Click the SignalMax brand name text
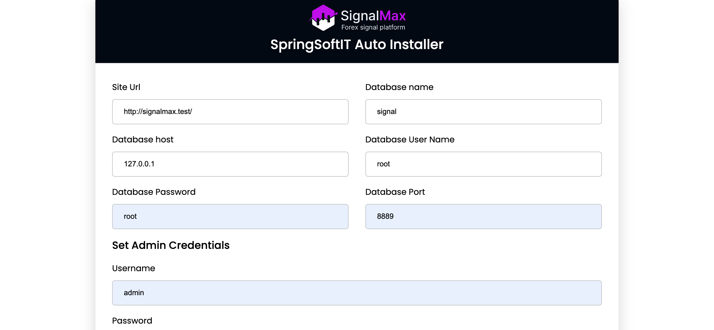Screen dimensions: 714x330 click(373, 16)
